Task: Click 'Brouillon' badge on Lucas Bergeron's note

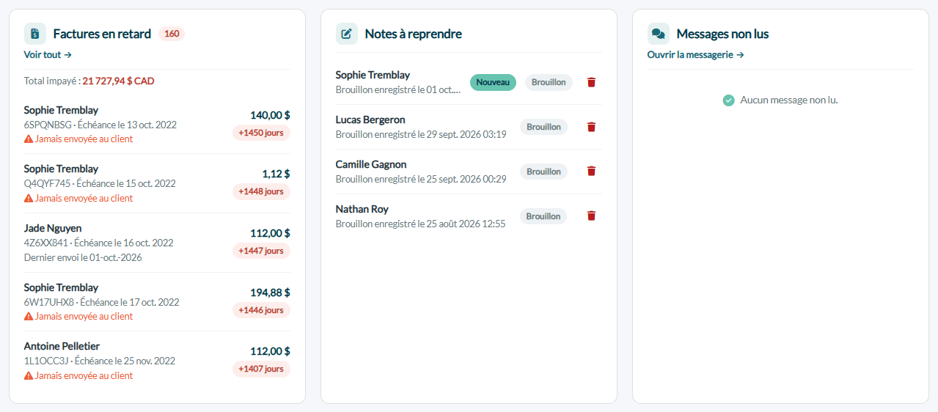Action: click(543, 127)
